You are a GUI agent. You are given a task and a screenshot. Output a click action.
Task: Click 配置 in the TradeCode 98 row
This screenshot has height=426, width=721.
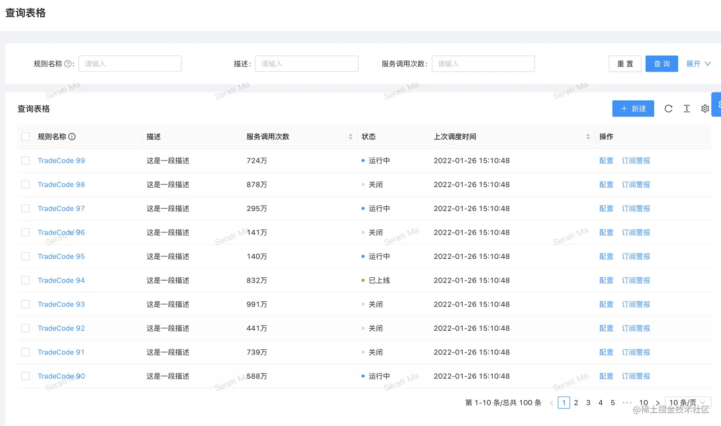click(606, 184)
